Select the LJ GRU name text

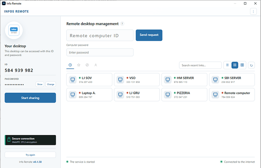pos(134,93)
